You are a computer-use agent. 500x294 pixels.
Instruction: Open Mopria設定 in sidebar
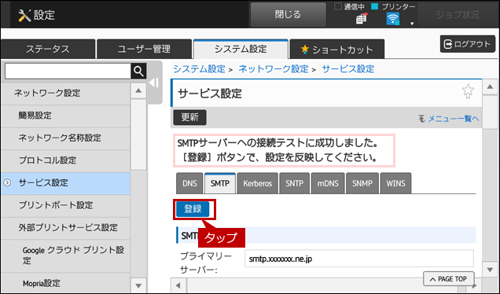click(65, 283)
